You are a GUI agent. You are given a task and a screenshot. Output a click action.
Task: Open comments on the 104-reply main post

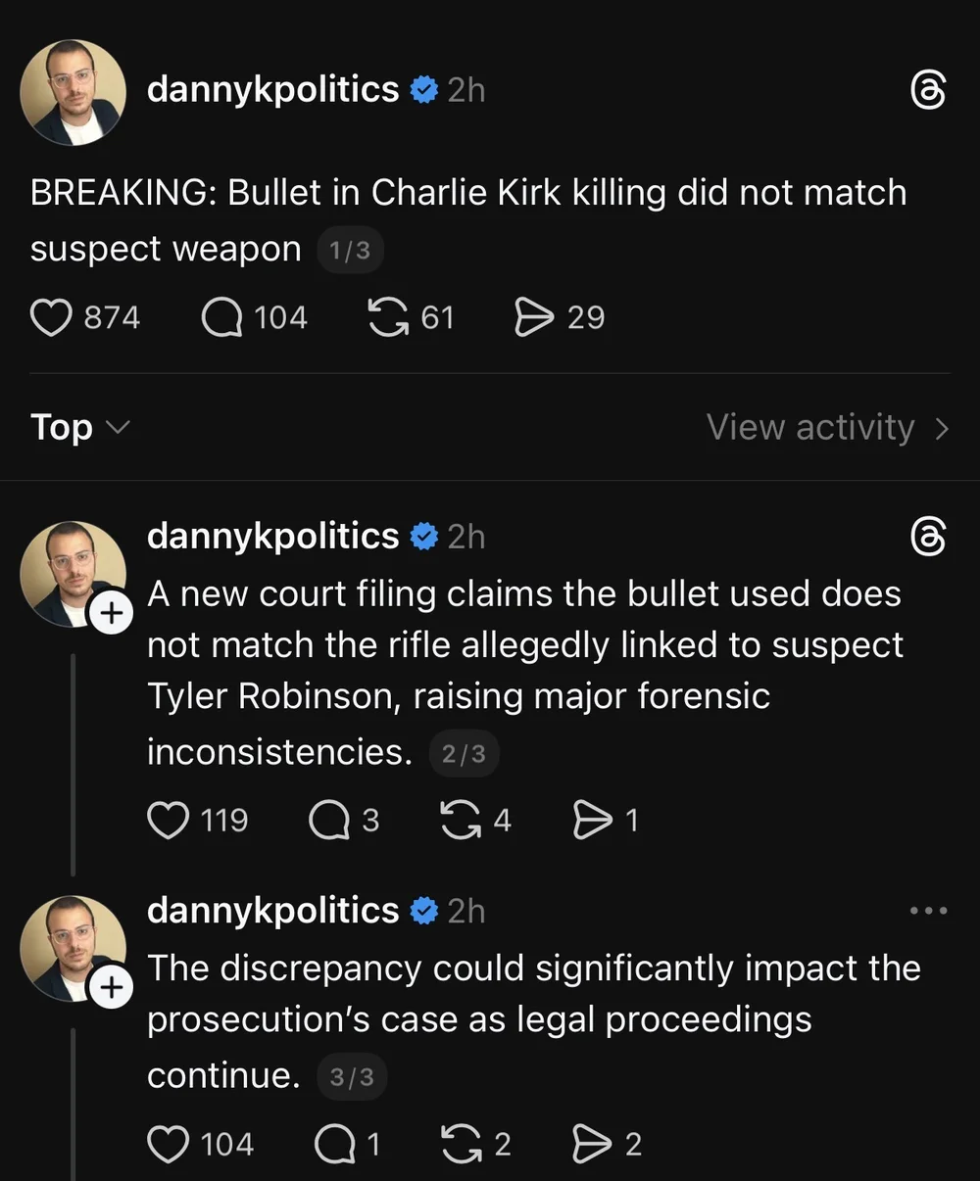pos(222,317)
